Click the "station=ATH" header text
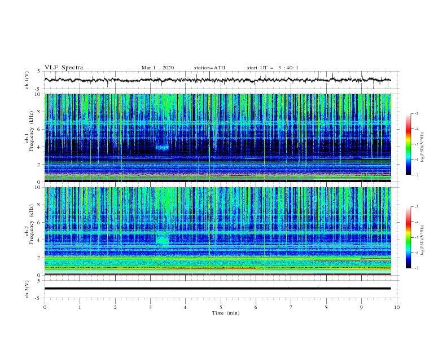This screenshot has height=345, width=447. click(x=209, y=68)
